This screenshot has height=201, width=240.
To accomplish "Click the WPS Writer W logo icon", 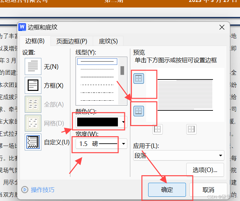I will pos(22,27).
